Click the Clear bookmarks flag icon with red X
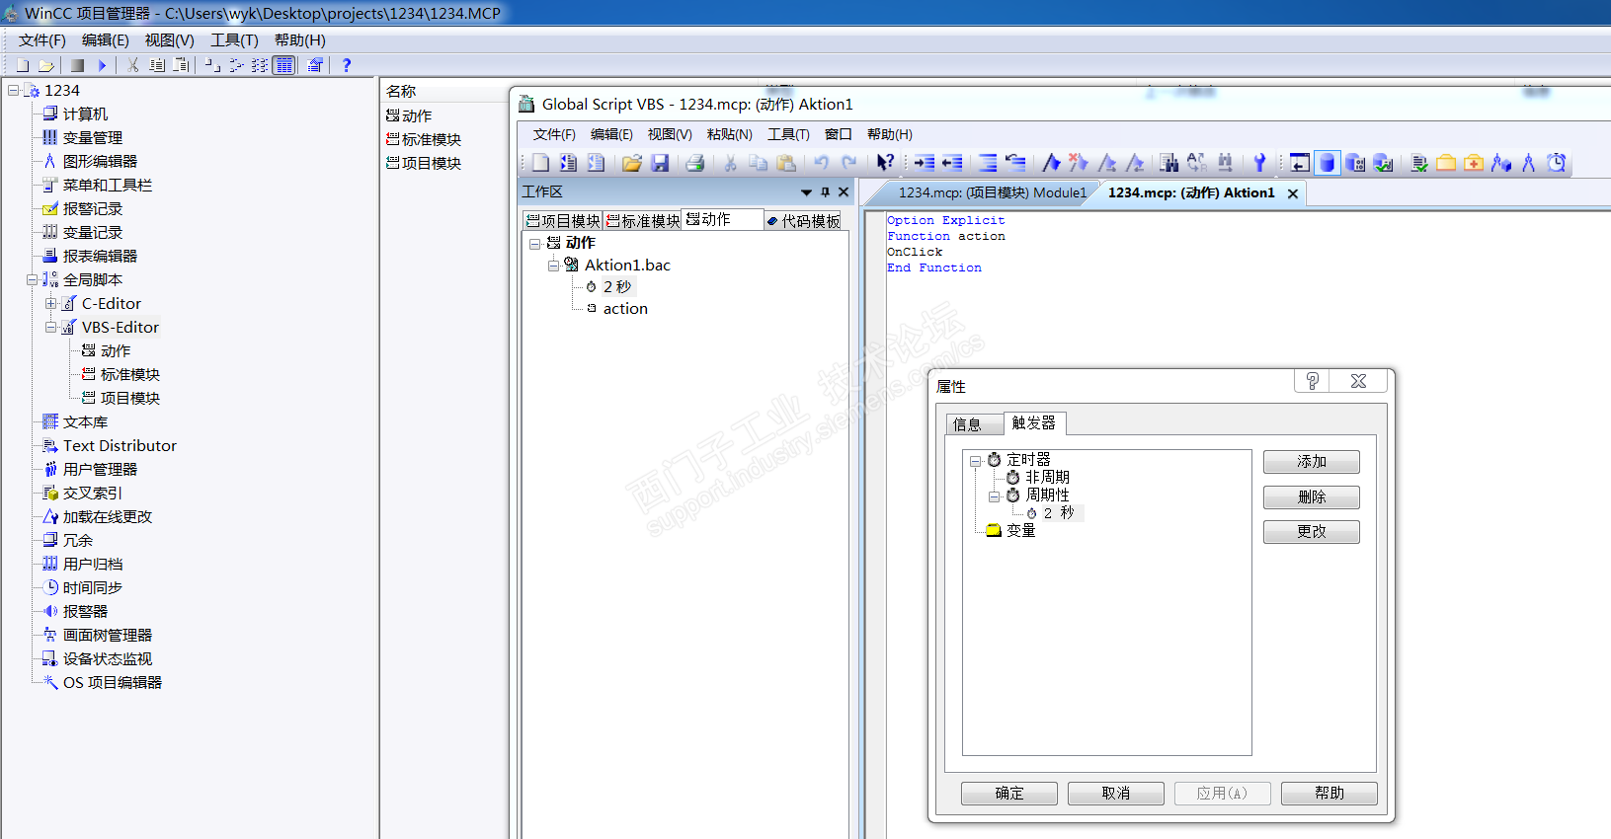The width and height of the screenshot is (1611, 839). pyautogui.click(x=1079, y=163)
